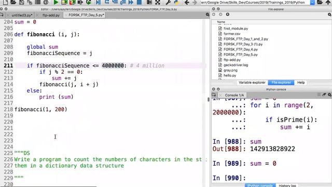The image size is (332, 187).
Task: Select gray.png image file
Action: pos(230,70)
